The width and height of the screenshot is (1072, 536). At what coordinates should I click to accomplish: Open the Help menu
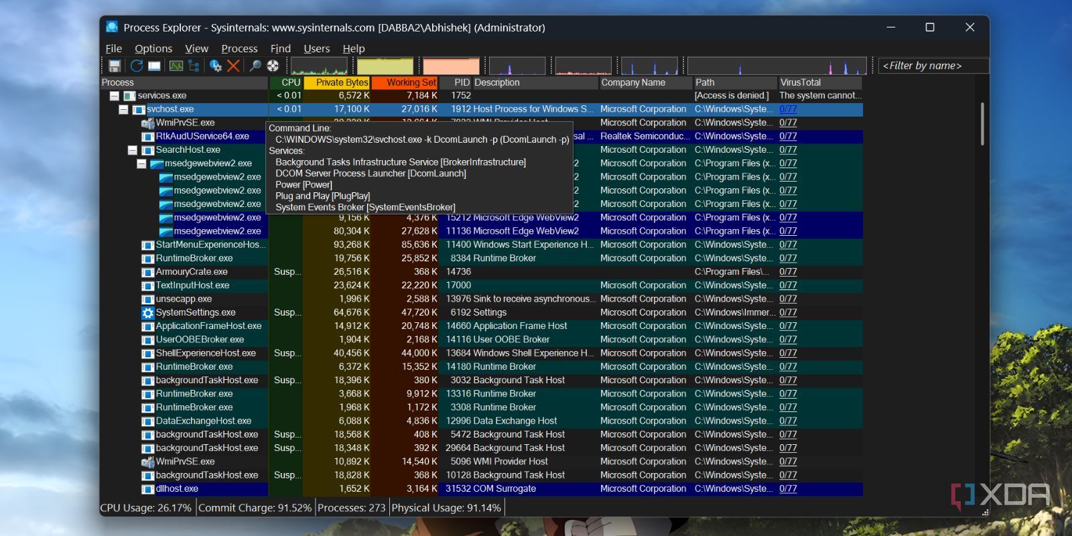coord(354,48)
